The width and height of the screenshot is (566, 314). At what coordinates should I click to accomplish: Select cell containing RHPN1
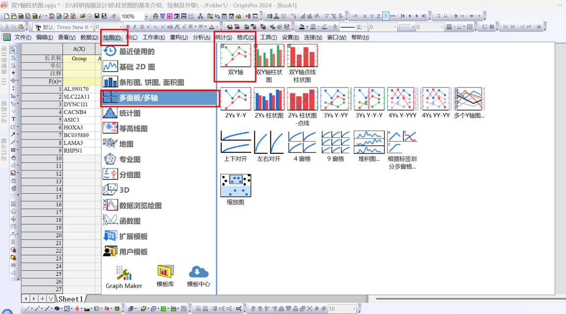80,151
